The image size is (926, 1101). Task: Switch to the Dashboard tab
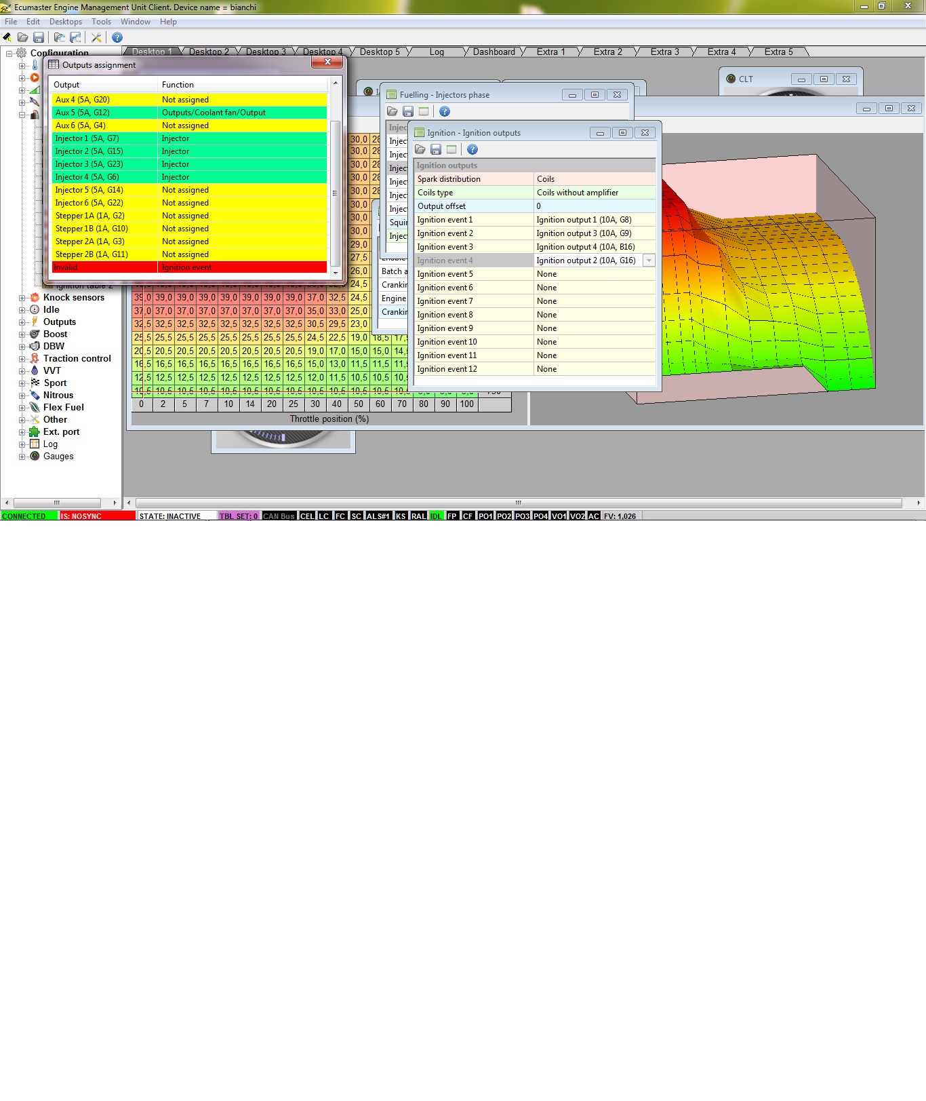[494, 52]
